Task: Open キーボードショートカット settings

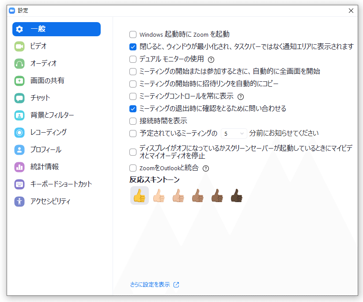Action: click(57, 184)
